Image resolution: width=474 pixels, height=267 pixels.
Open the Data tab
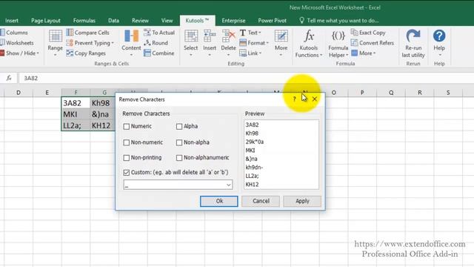(x=113, y=21)
